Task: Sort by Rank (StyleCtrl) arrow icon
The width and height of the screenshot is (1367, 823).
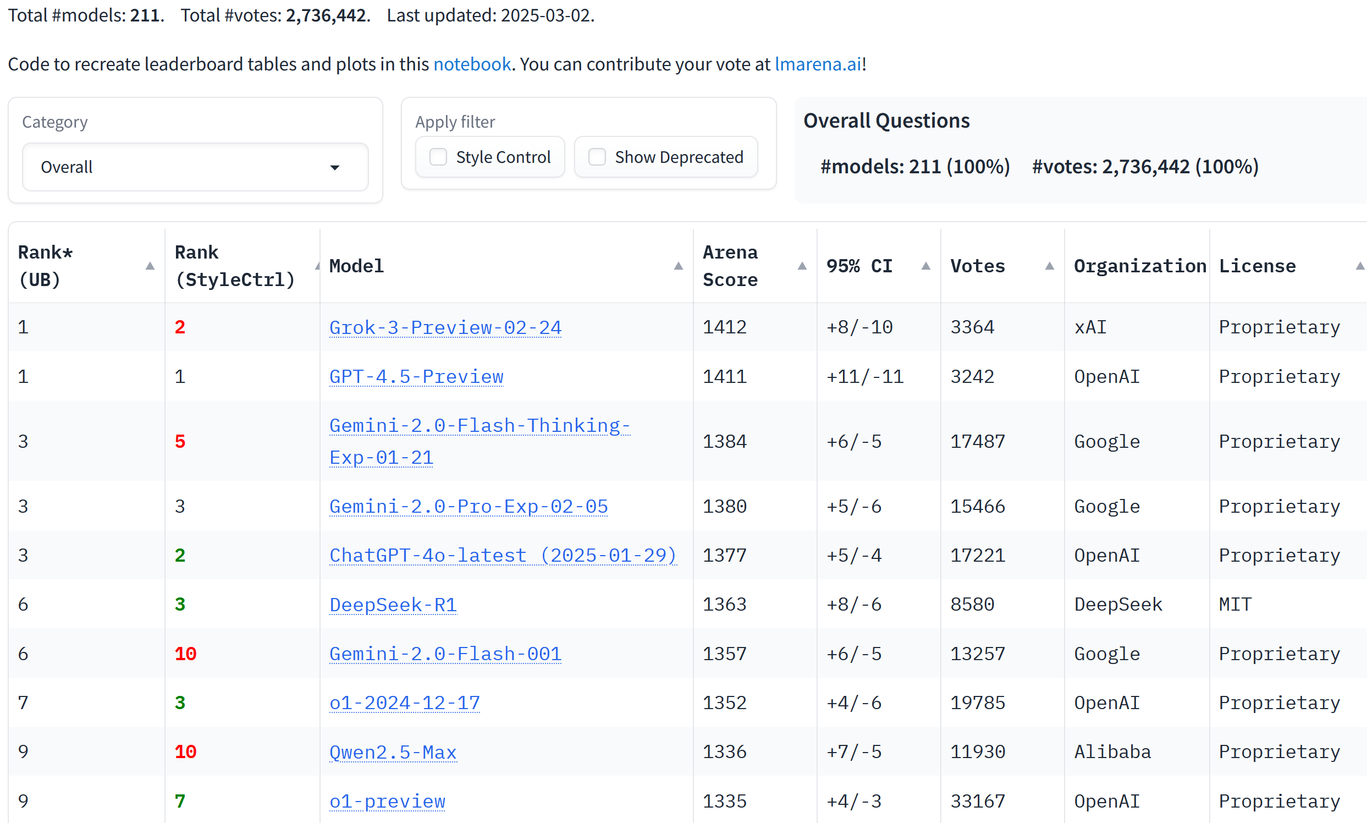Action: pos(317,266)
